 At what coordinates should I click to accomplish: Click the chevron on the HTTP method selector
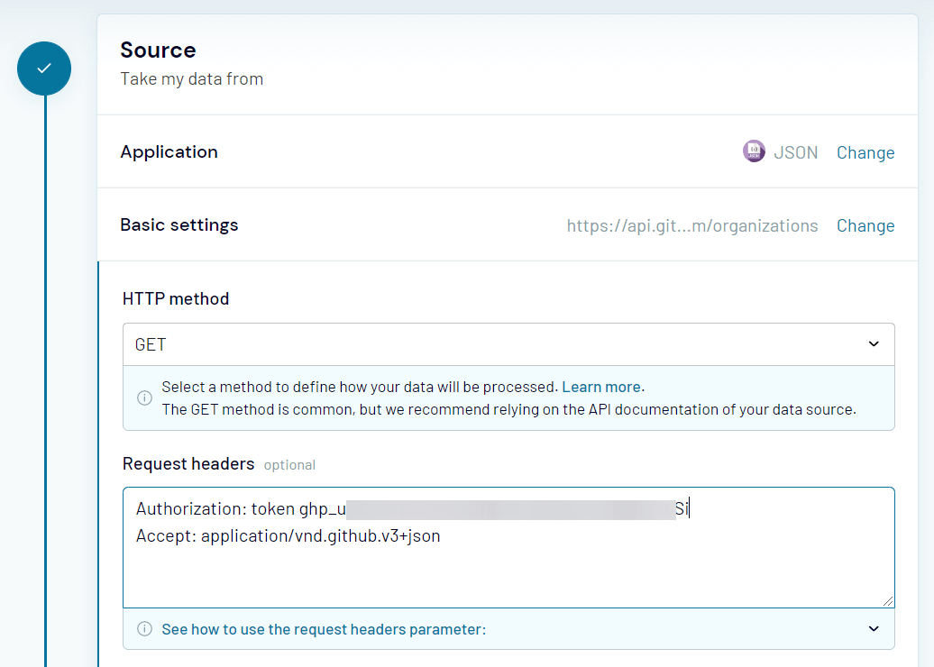click(872, 343)
